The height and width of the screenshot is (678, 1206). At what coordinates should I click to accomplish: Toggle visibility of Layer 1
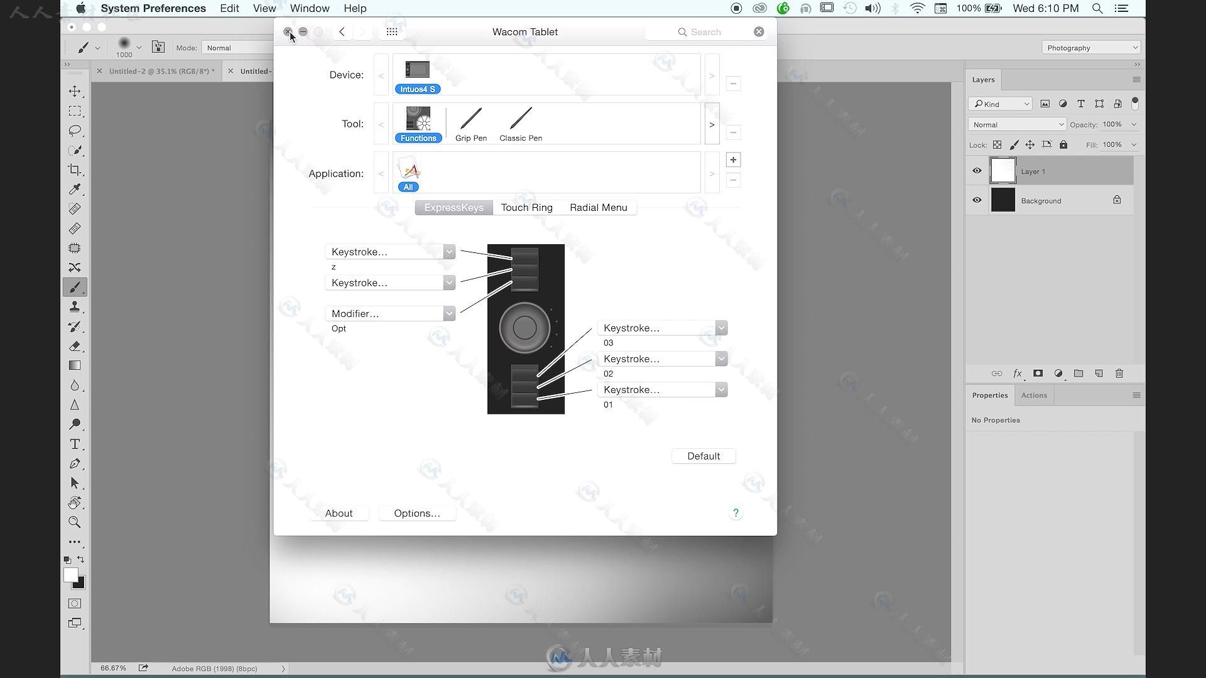978,171
